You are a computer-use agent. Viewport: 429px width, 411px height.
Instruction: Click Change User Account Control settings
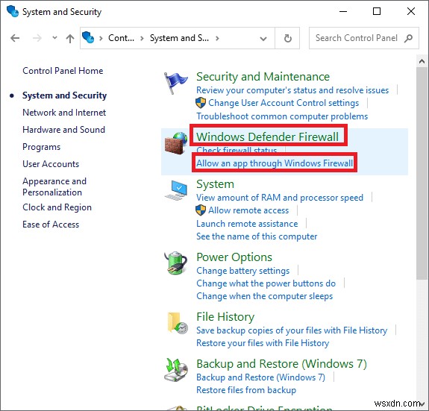tap(284, 103)
